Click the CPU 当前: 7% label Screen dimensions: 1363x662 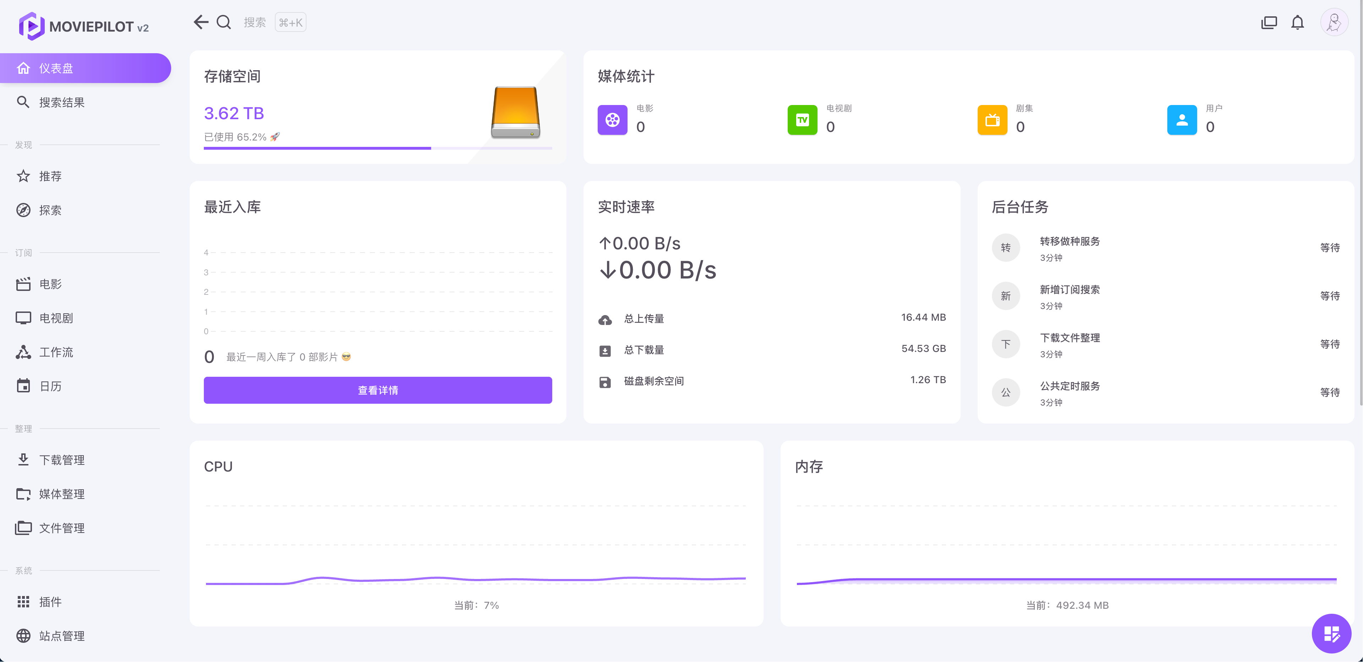click(476, 606)
